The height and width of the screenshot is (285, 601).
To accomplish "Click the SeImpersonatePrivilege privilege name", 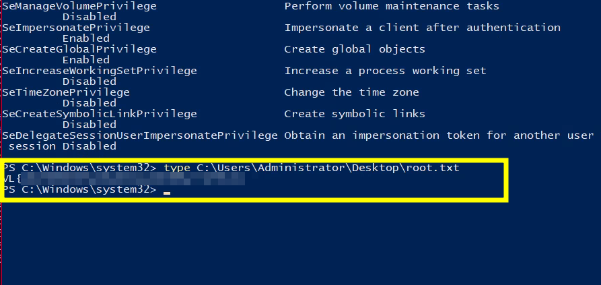I will pyautogui.click(x=76, y=28).
